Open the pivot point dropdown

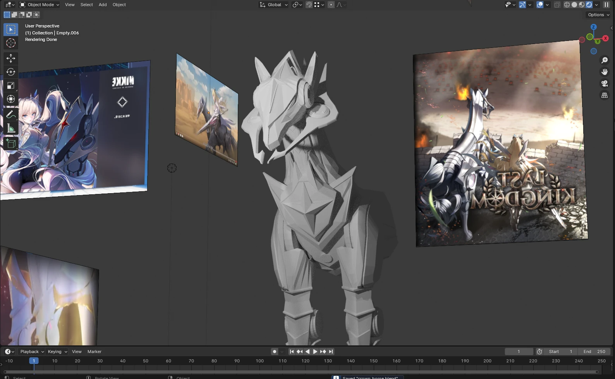(297, 5)
